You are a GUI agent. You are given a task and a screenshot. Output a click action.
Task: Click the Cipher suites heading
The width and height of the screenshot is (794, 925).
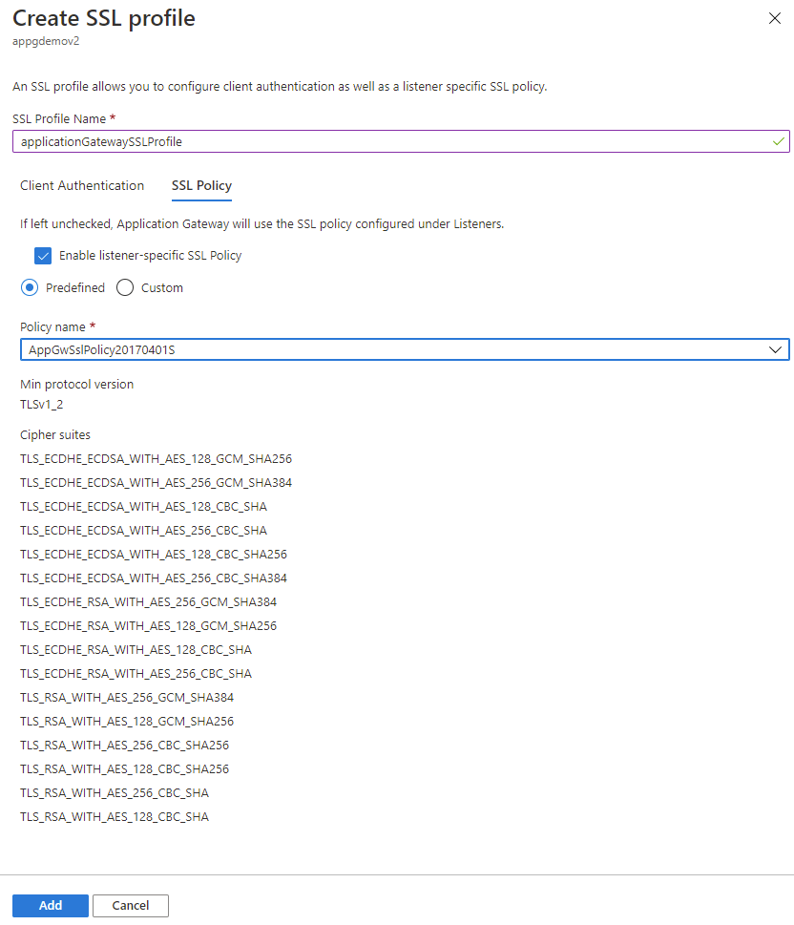[x=52, y=434]
